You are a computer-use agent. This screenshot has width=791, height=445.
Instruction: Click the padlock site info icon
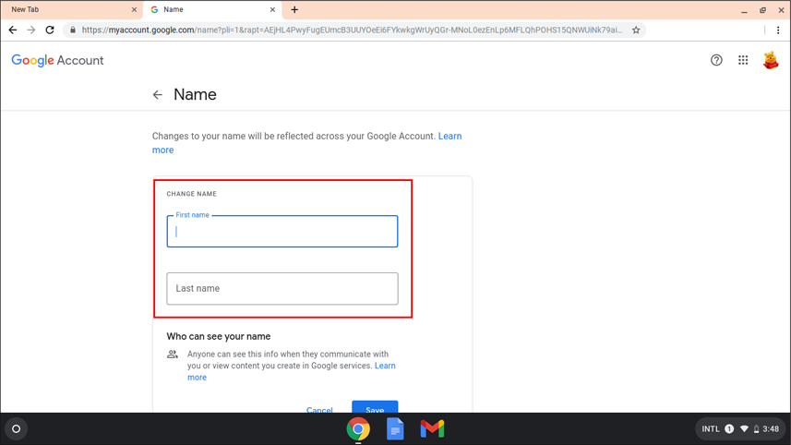coord(73,30)
